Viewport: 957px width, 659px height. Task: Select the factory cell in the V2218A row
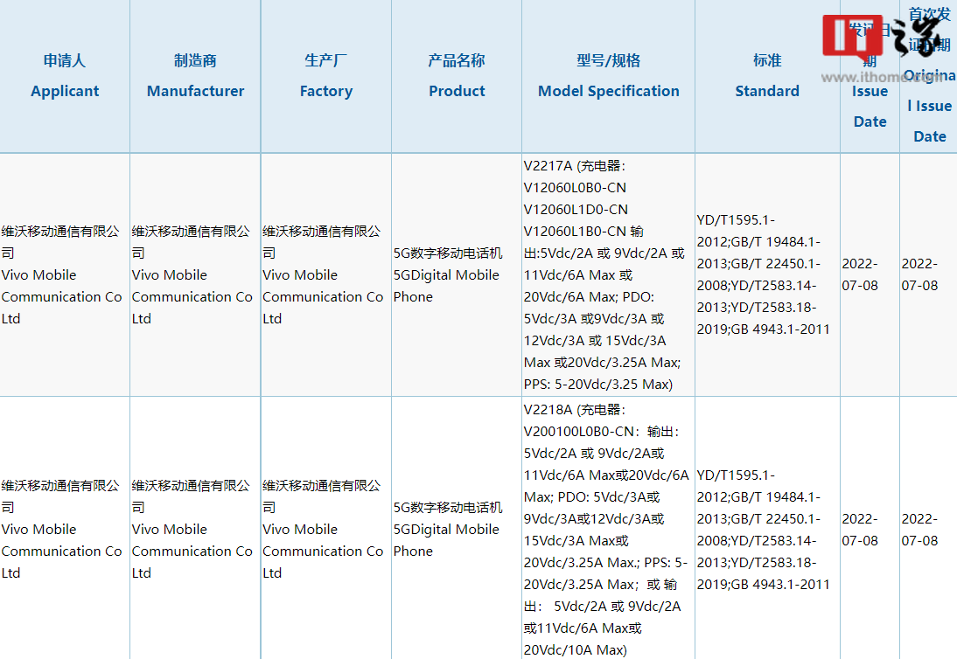tap(326, 529)
